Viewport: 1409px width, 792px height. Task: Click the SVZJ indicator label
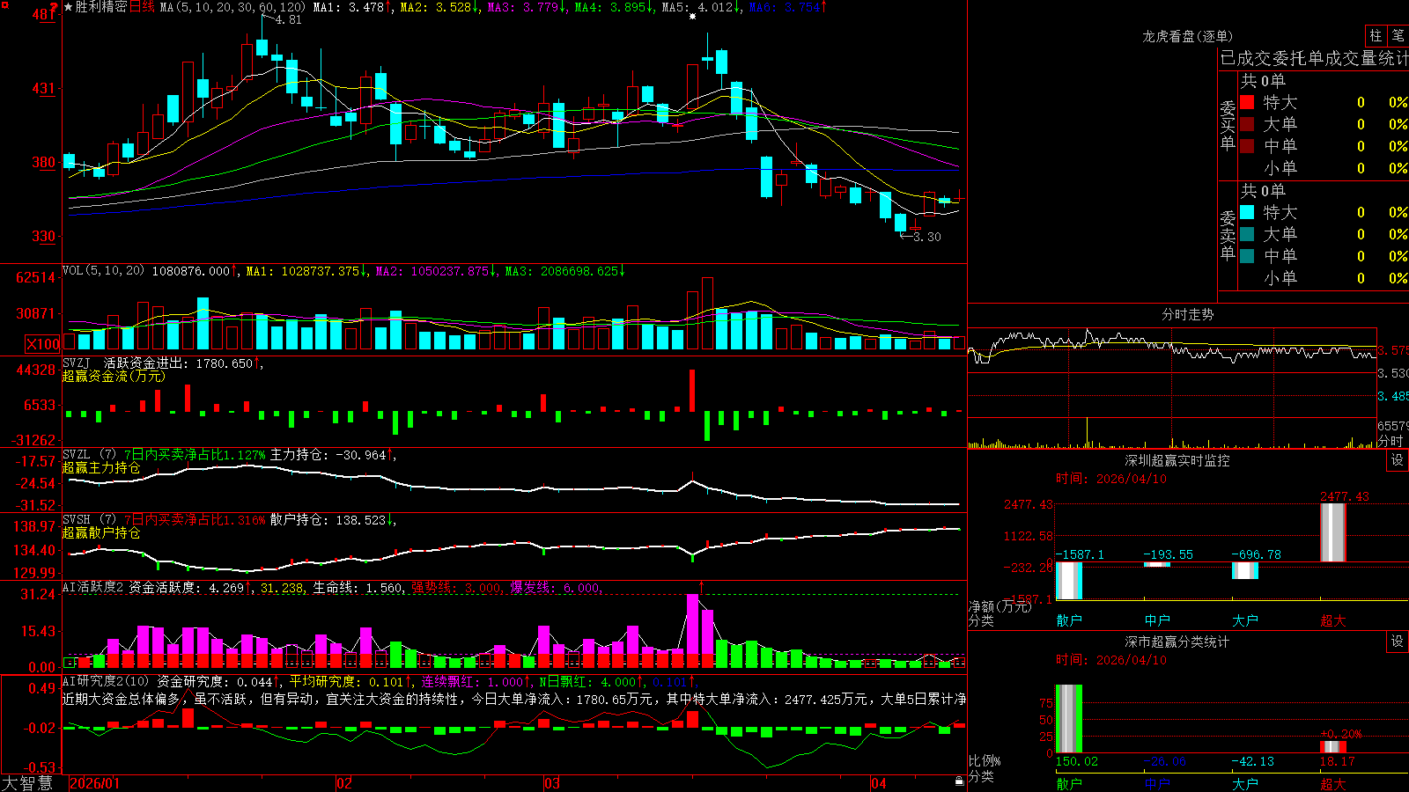click(77, 363)
